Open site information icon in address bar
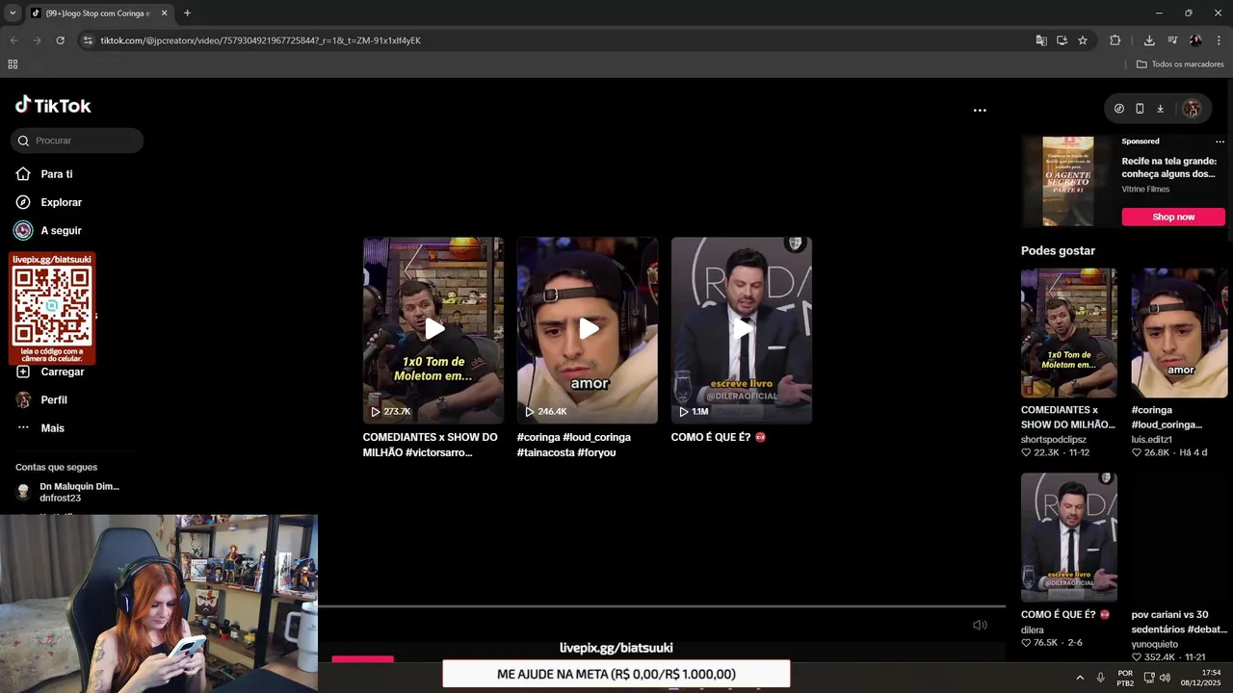1233x693 pixels. point(88,40)
